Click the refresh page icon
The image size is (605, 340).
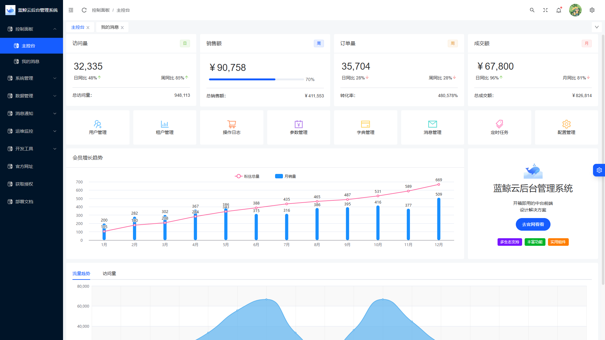(x=84, y=10)
